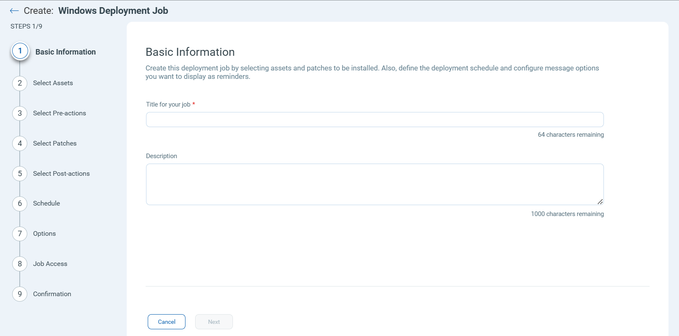
Task: Click the step 1 circle icon
Action: 20,51
